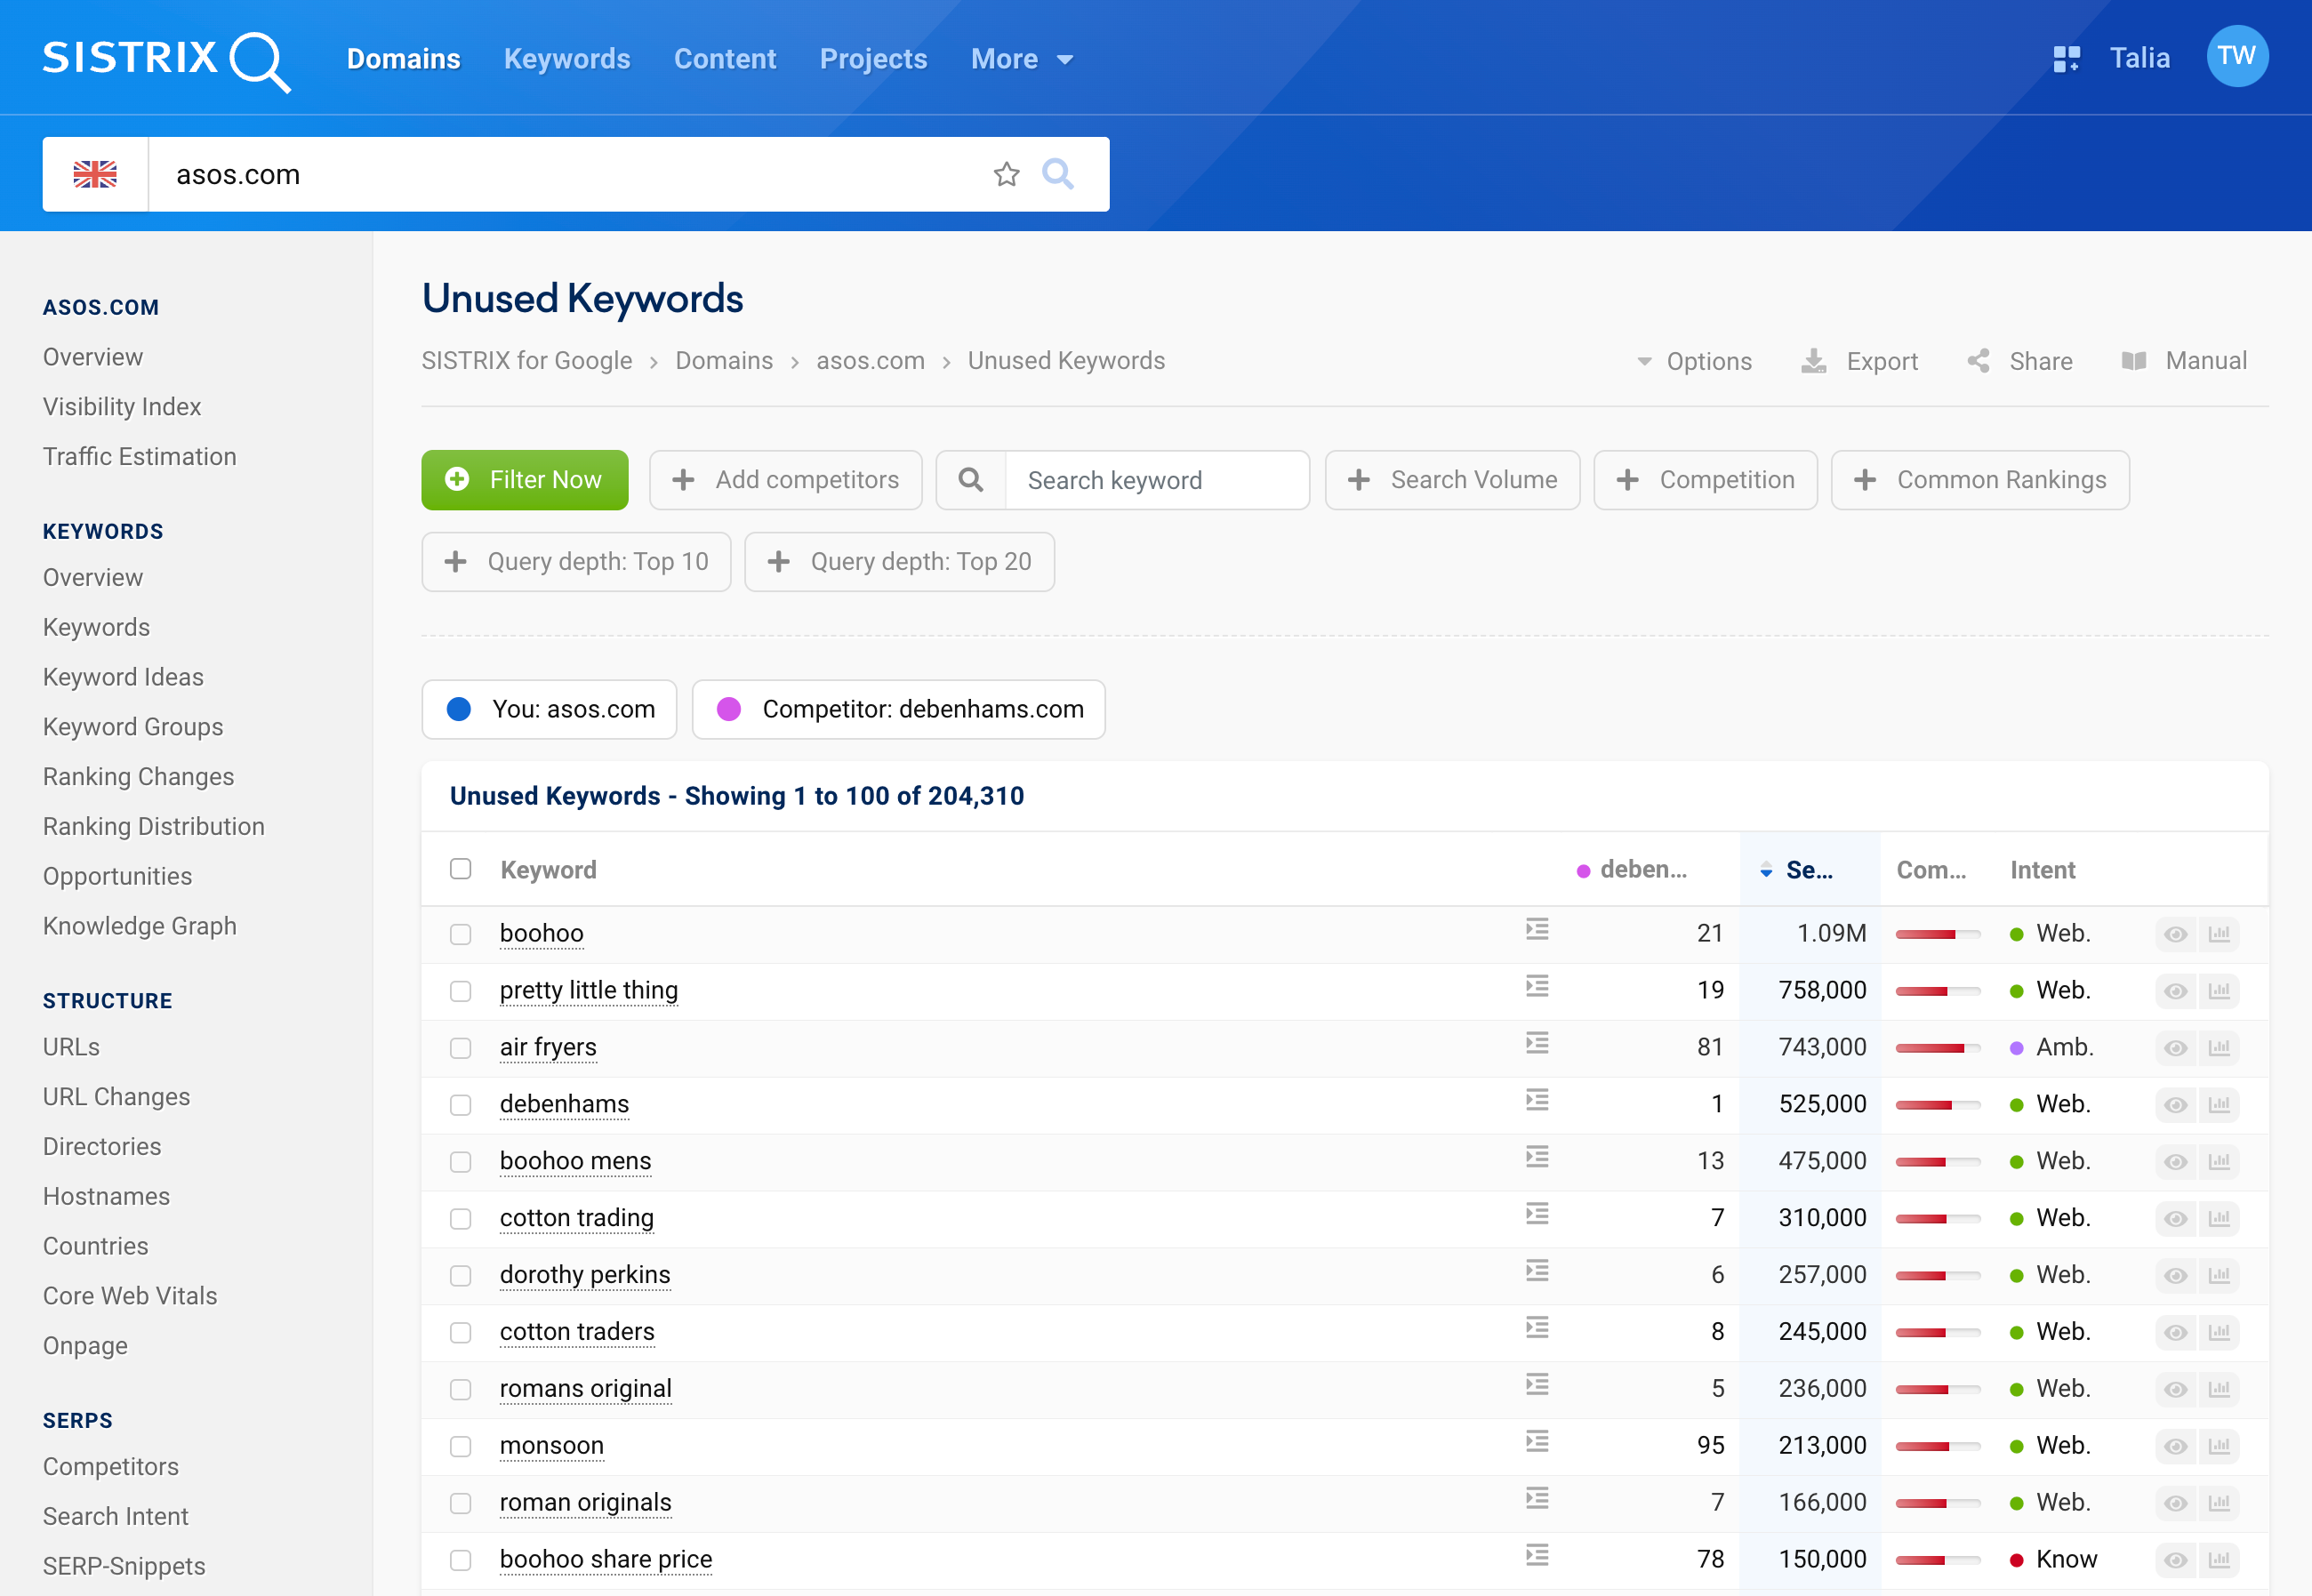This screenshot has height=1596, width=2312.
Task: Show chart icon for romans original row
Action: tap(2219, 1390)
